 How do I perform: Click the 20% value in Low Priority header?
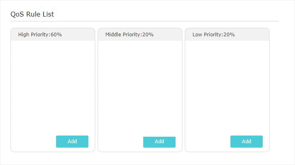pyautogui.click(x=229, y=35)
